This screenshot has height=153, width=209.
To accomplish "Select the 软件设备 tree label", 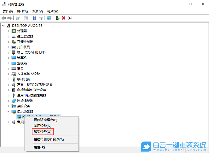I will pyautogui.click(x=24, y=79).
